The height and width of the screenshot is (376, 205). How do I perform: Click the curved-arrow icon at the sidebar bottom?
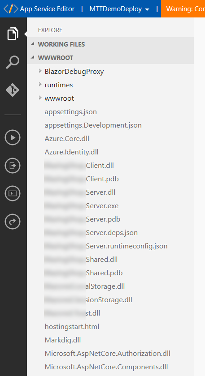coord(13,222)
